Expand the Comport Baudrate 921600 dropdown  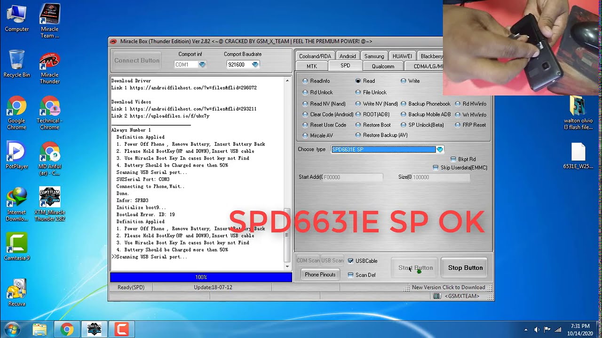pos(255,65)
